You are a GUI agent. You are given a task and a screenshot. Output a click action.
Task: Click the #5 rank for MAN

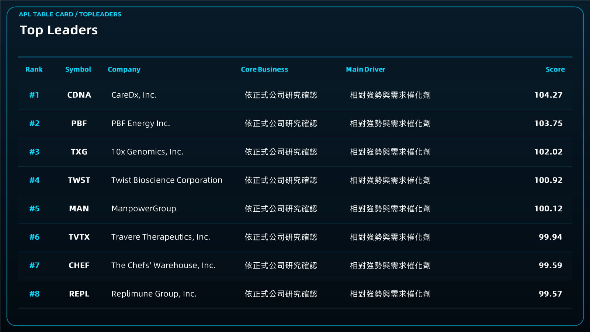[34, 208]
